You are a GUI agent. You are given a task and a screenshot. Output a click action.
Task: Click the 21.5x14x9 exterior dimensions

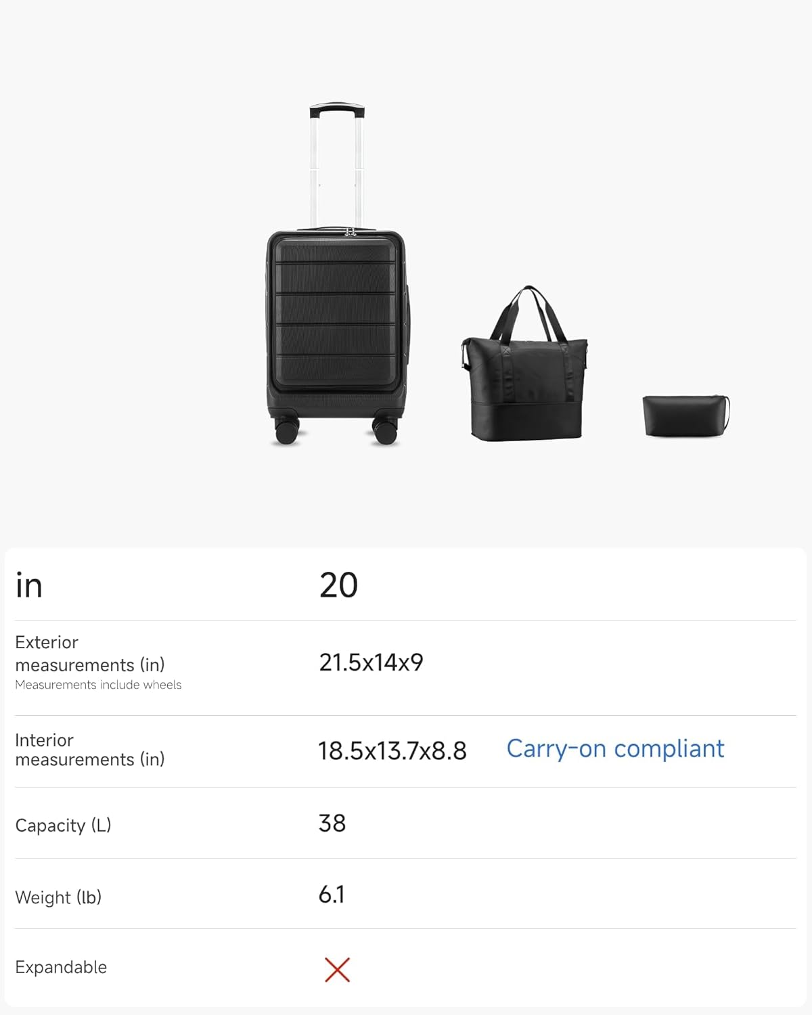coord(371,662)
